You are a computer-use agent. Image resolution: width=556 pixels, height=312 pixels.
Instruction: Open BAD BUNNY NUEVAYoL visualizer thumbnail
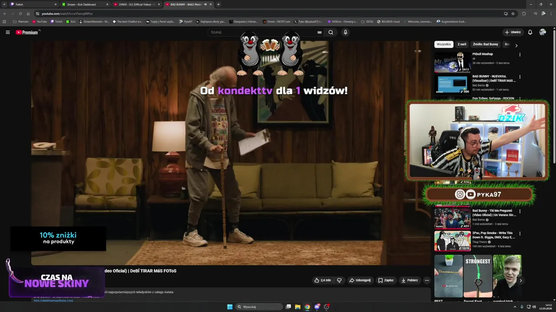tap(452, 84)
